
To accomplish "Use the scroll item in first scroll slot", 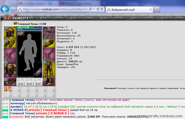I will [8, 89].
